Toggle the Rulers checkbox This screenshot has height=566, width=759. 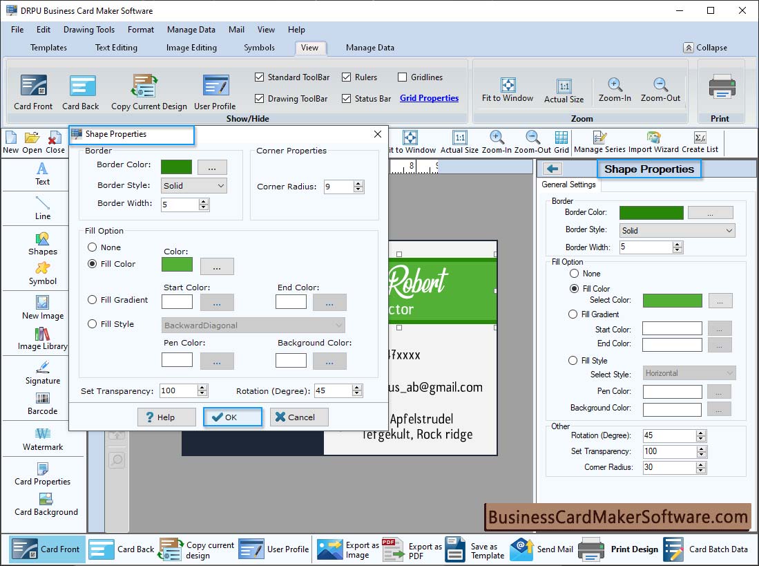[346, 77]
